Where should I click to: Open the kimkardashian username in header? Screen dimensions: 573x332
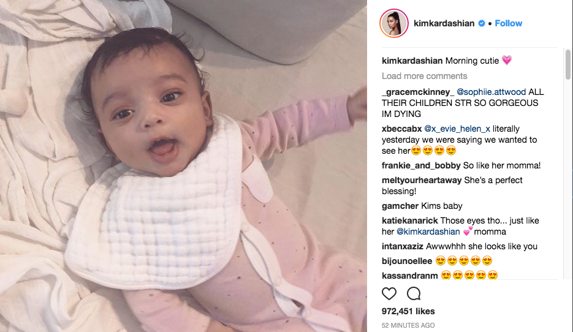444,23
